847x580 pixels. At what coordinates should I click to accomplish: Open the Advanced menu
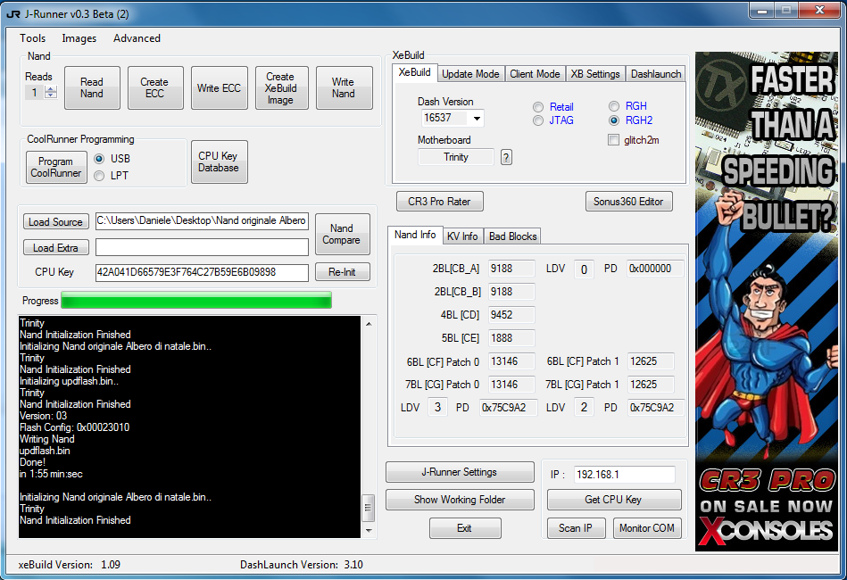[137, 38]
